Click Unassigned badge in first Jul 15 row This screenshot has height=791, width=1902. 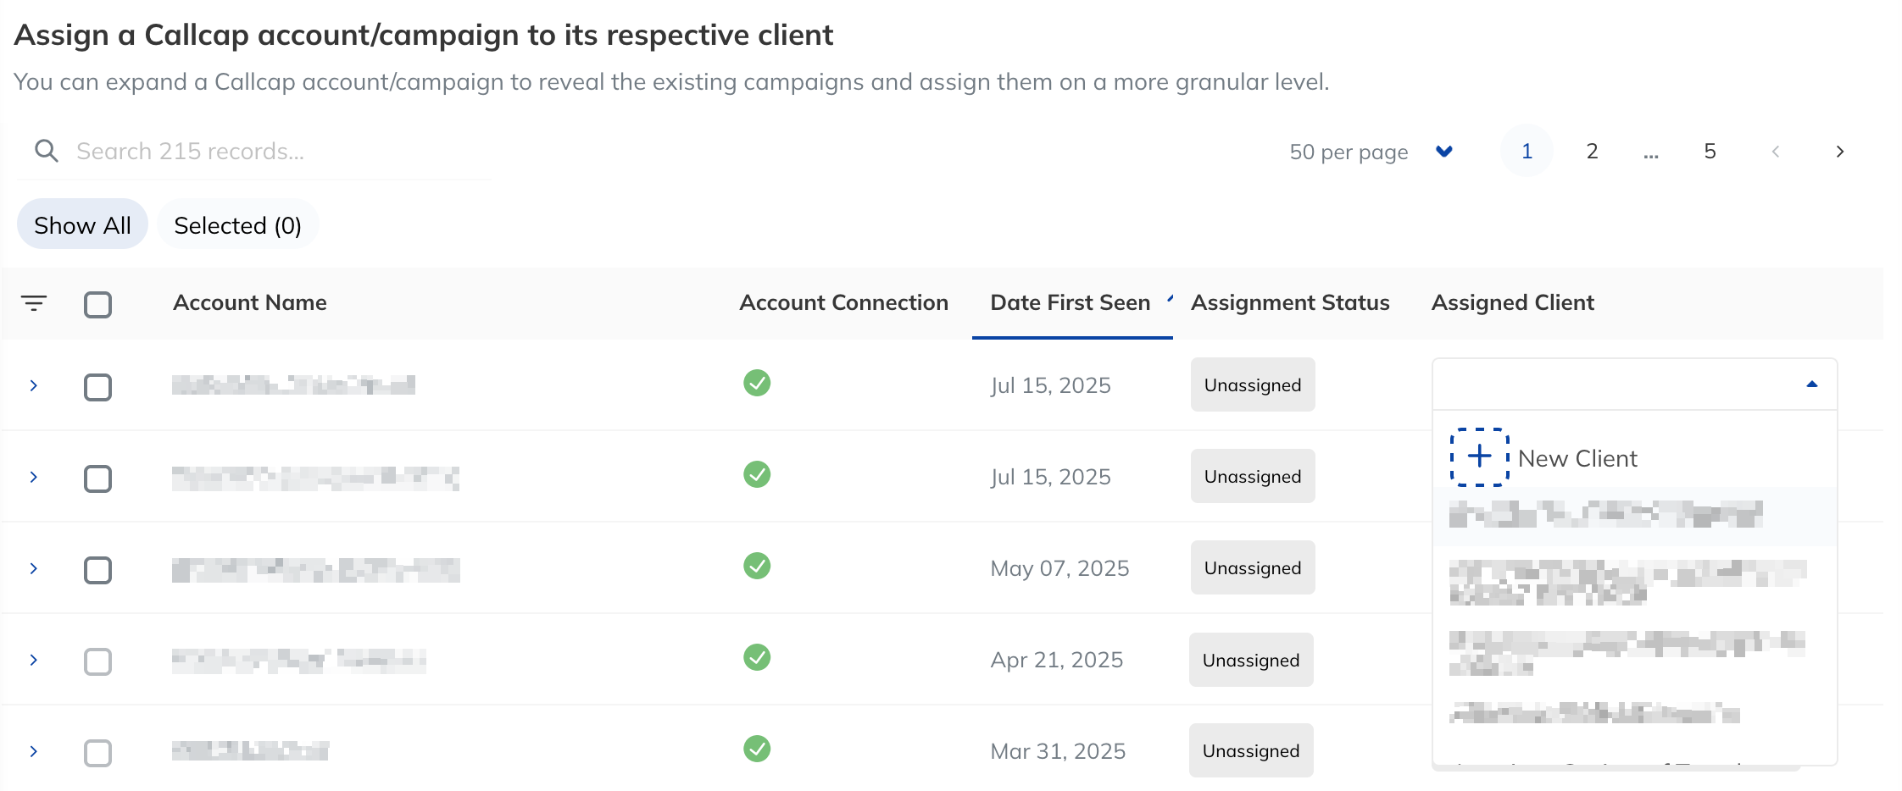click(x=1253, y=384)
